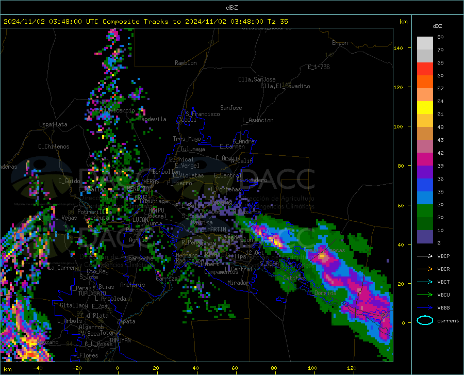This screenshot has width=464, height=375.
Task: Click the V_Flores map label
Action: pos(86,355)
